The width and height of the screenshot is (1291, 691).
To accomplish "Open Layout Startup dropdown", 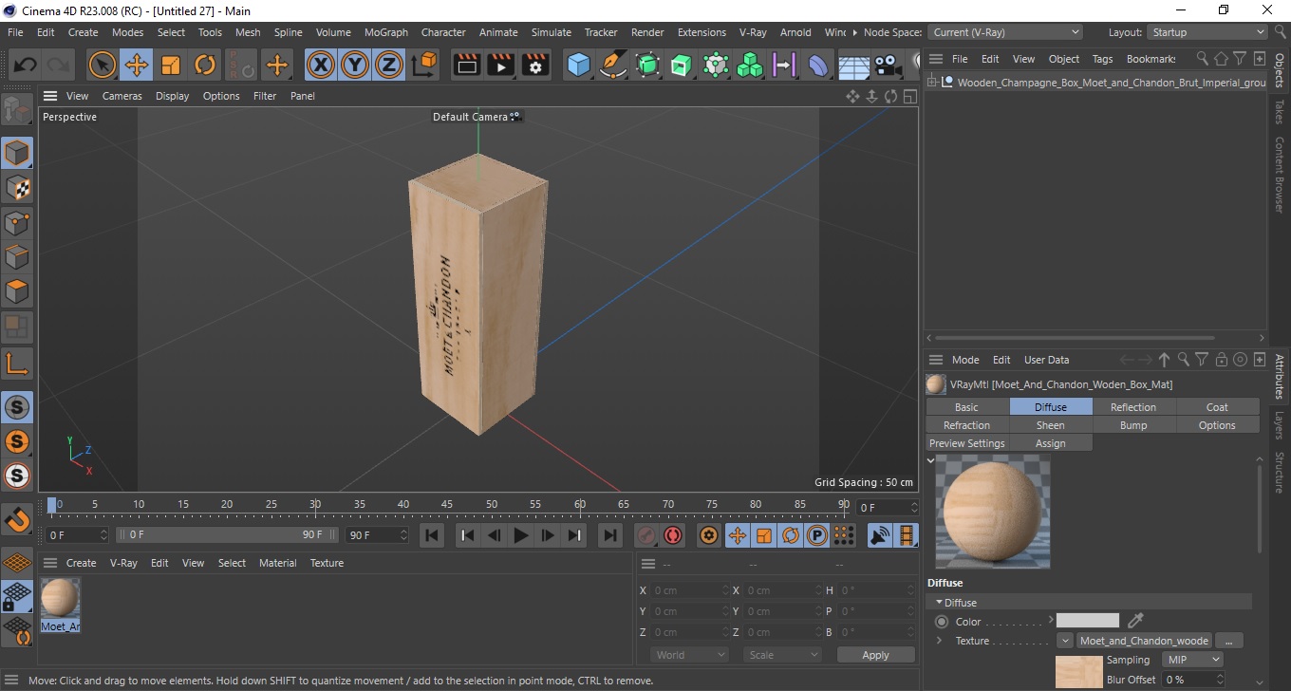I will tap(1207, 32).
